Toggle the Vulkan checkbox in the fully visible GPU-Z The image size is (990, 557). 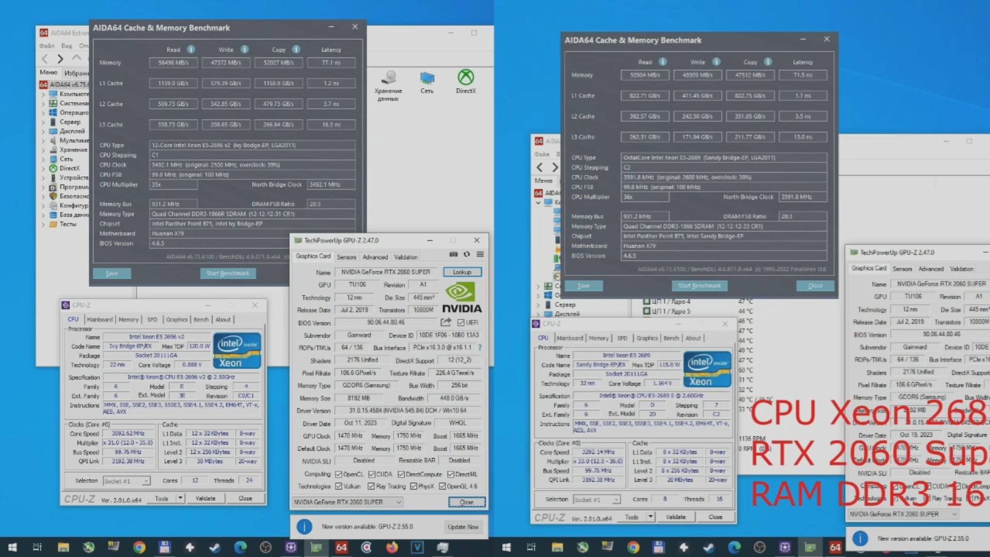(339, 486)
